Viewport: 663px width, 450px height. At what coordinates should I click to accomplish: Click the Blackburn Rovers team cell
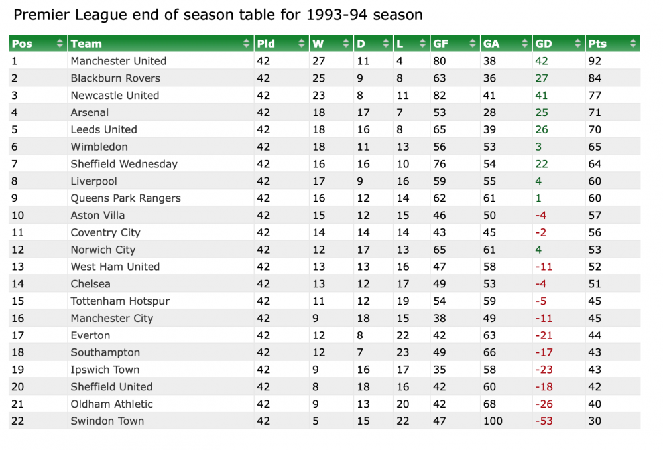pos(115,78)
